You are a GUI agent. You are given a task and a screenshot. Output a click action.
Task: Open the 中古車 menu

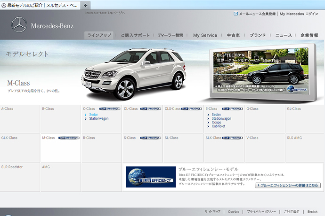point(233,35)
